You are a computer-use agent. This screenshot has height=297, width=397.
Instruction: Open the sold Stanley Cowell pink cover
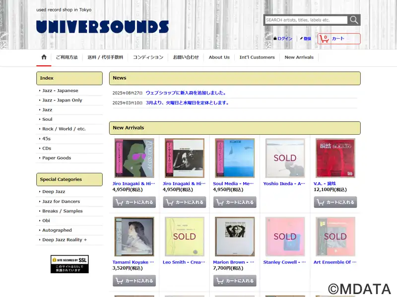tap(285, 237)
